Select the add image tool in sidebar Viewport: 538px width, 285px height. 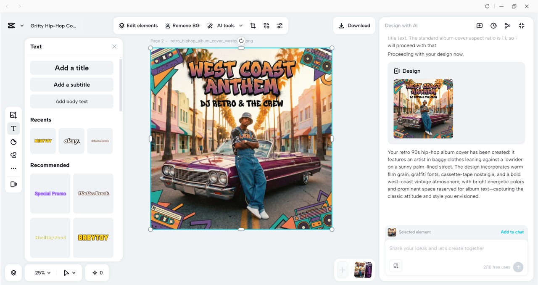tap(13, 115)
